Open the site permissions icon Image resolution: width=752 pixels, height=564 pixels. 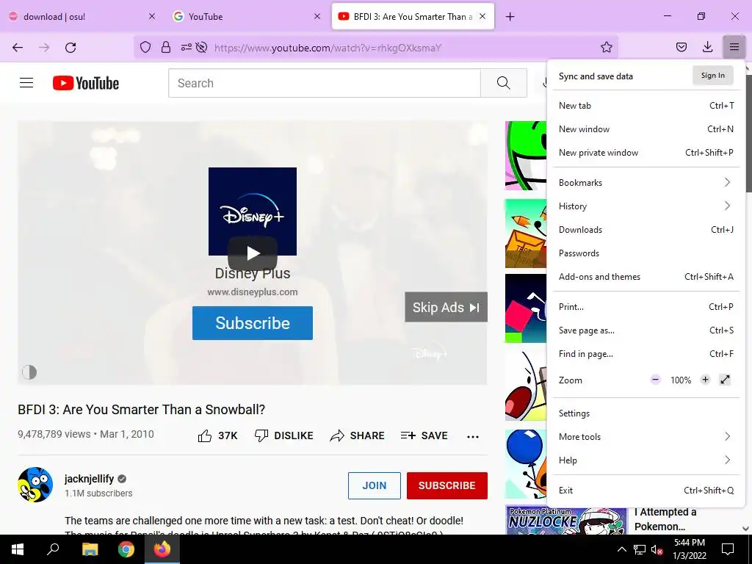pos(186,47)
